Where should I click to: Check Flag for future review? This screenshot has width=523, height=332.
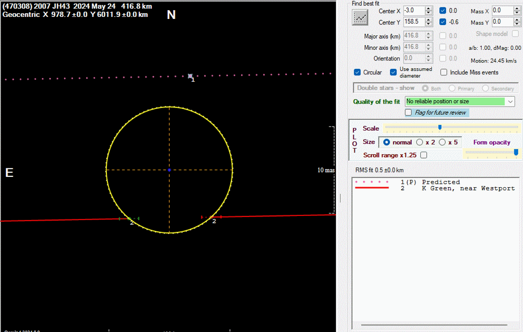click(x=409, y=112)
